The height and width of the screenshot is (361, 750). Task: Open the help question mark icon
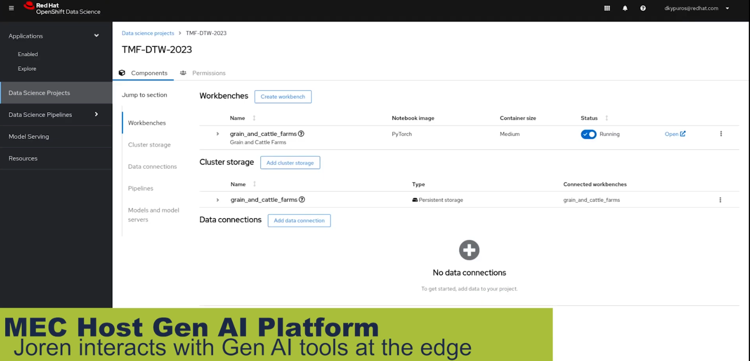pos(643,8)
